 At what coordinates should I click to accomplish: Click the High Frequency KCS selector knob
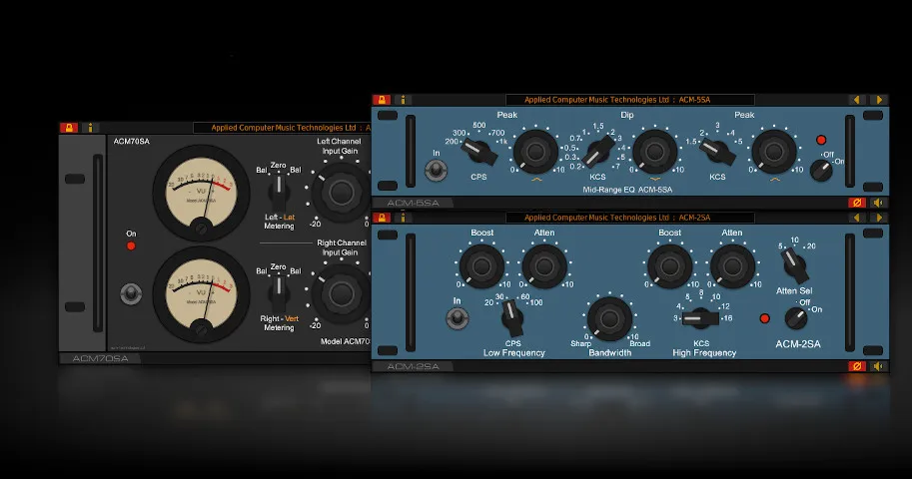tap(699, 318)
